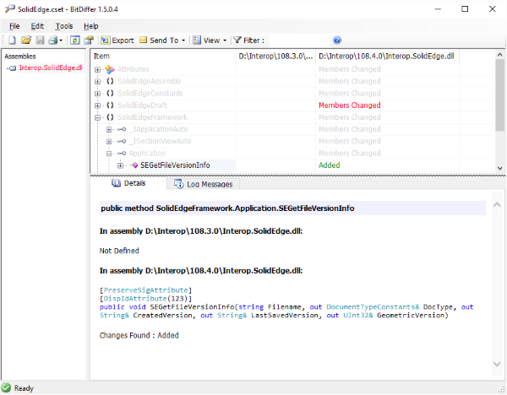Click the Refresh comparison icon
507x395 pixels.
(x=75, y=41)
